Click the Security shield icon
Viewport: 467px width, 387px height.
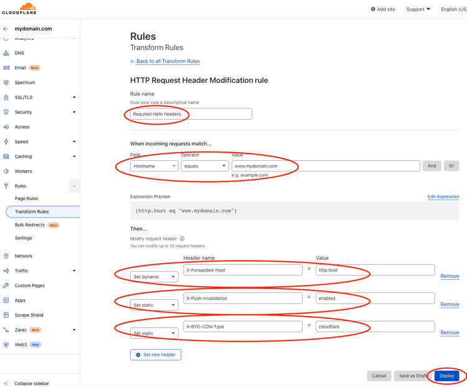6,112
